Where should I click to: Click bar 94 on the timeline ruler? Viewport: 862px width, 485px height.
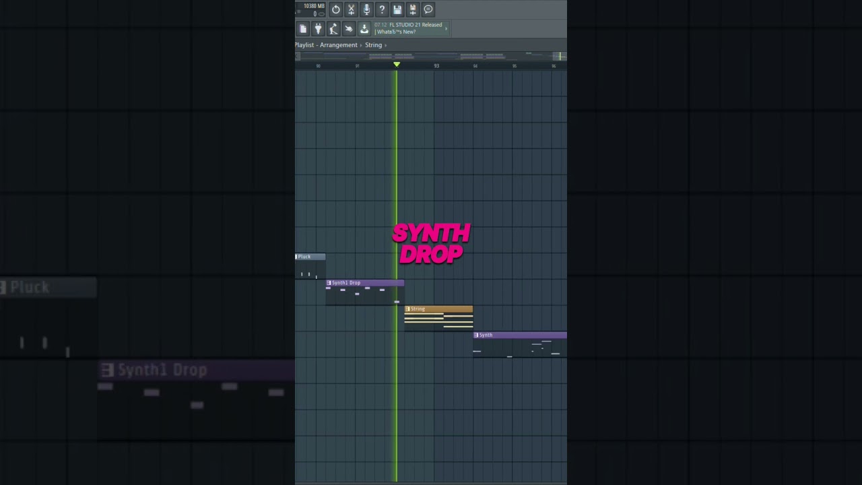(x=475, y=66)
